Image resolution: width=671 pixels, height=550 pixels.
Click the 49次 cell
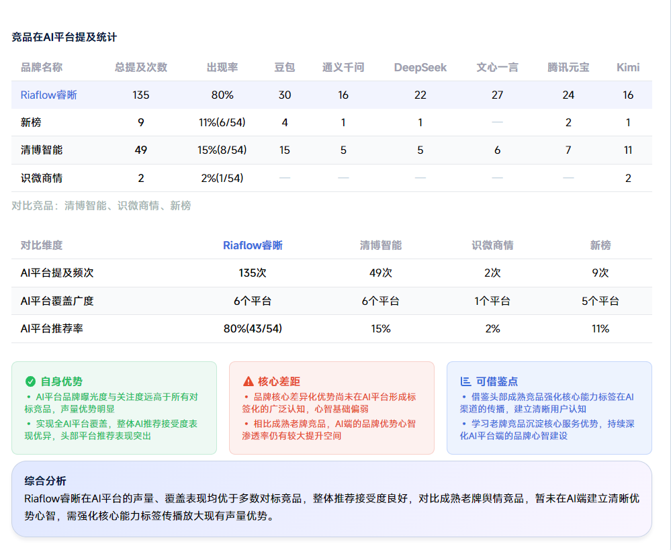click(x=380, y=273)
